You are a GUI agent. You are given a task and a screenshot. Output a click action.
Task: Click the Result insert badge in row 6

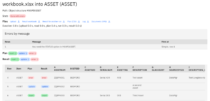point(45,95)
